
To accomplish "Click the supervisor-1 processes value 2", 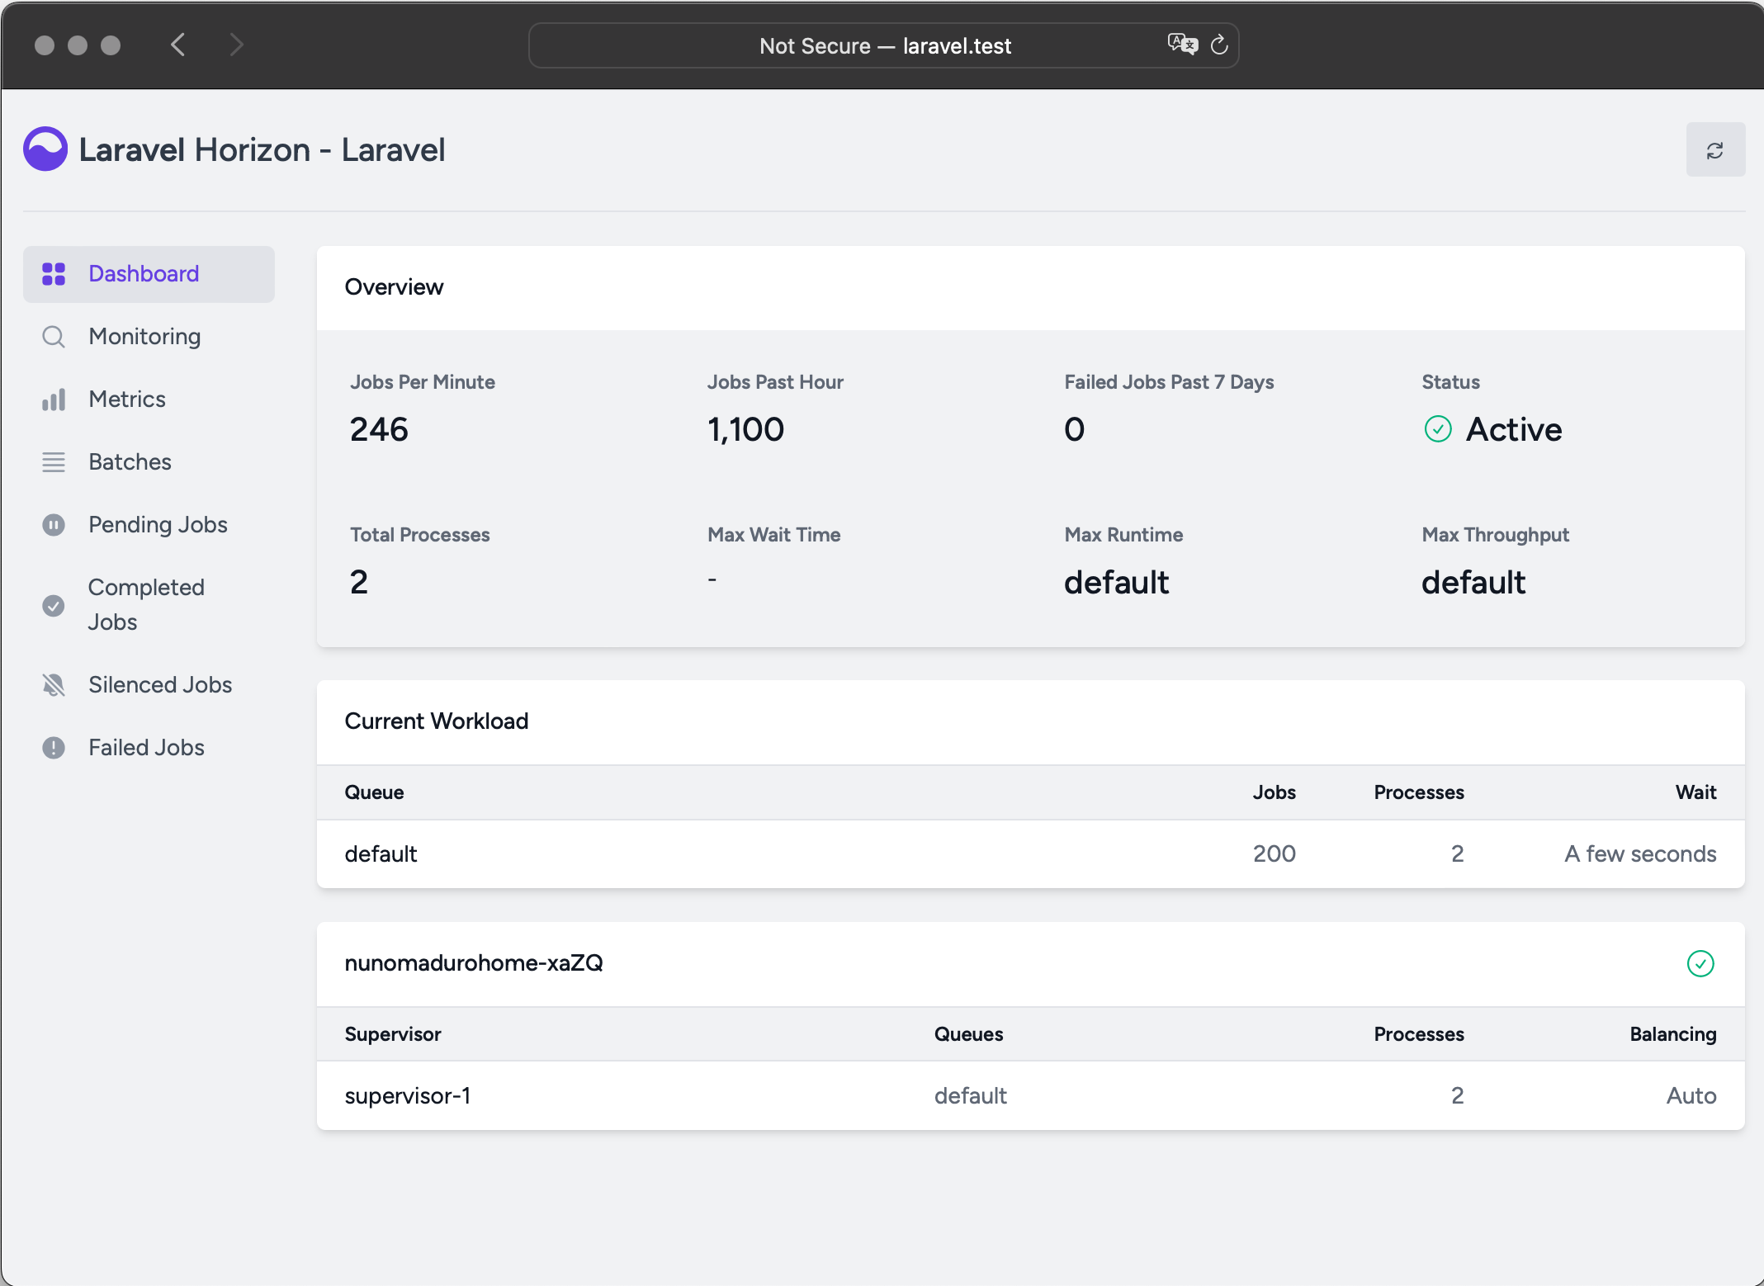I will coord(1458,1095).
